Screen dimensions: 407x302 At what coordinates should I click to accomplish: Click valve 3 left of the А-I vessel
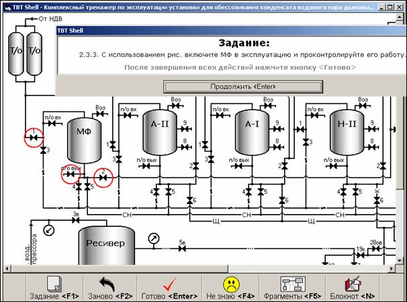pyautogui.click(x=211, y=159)
